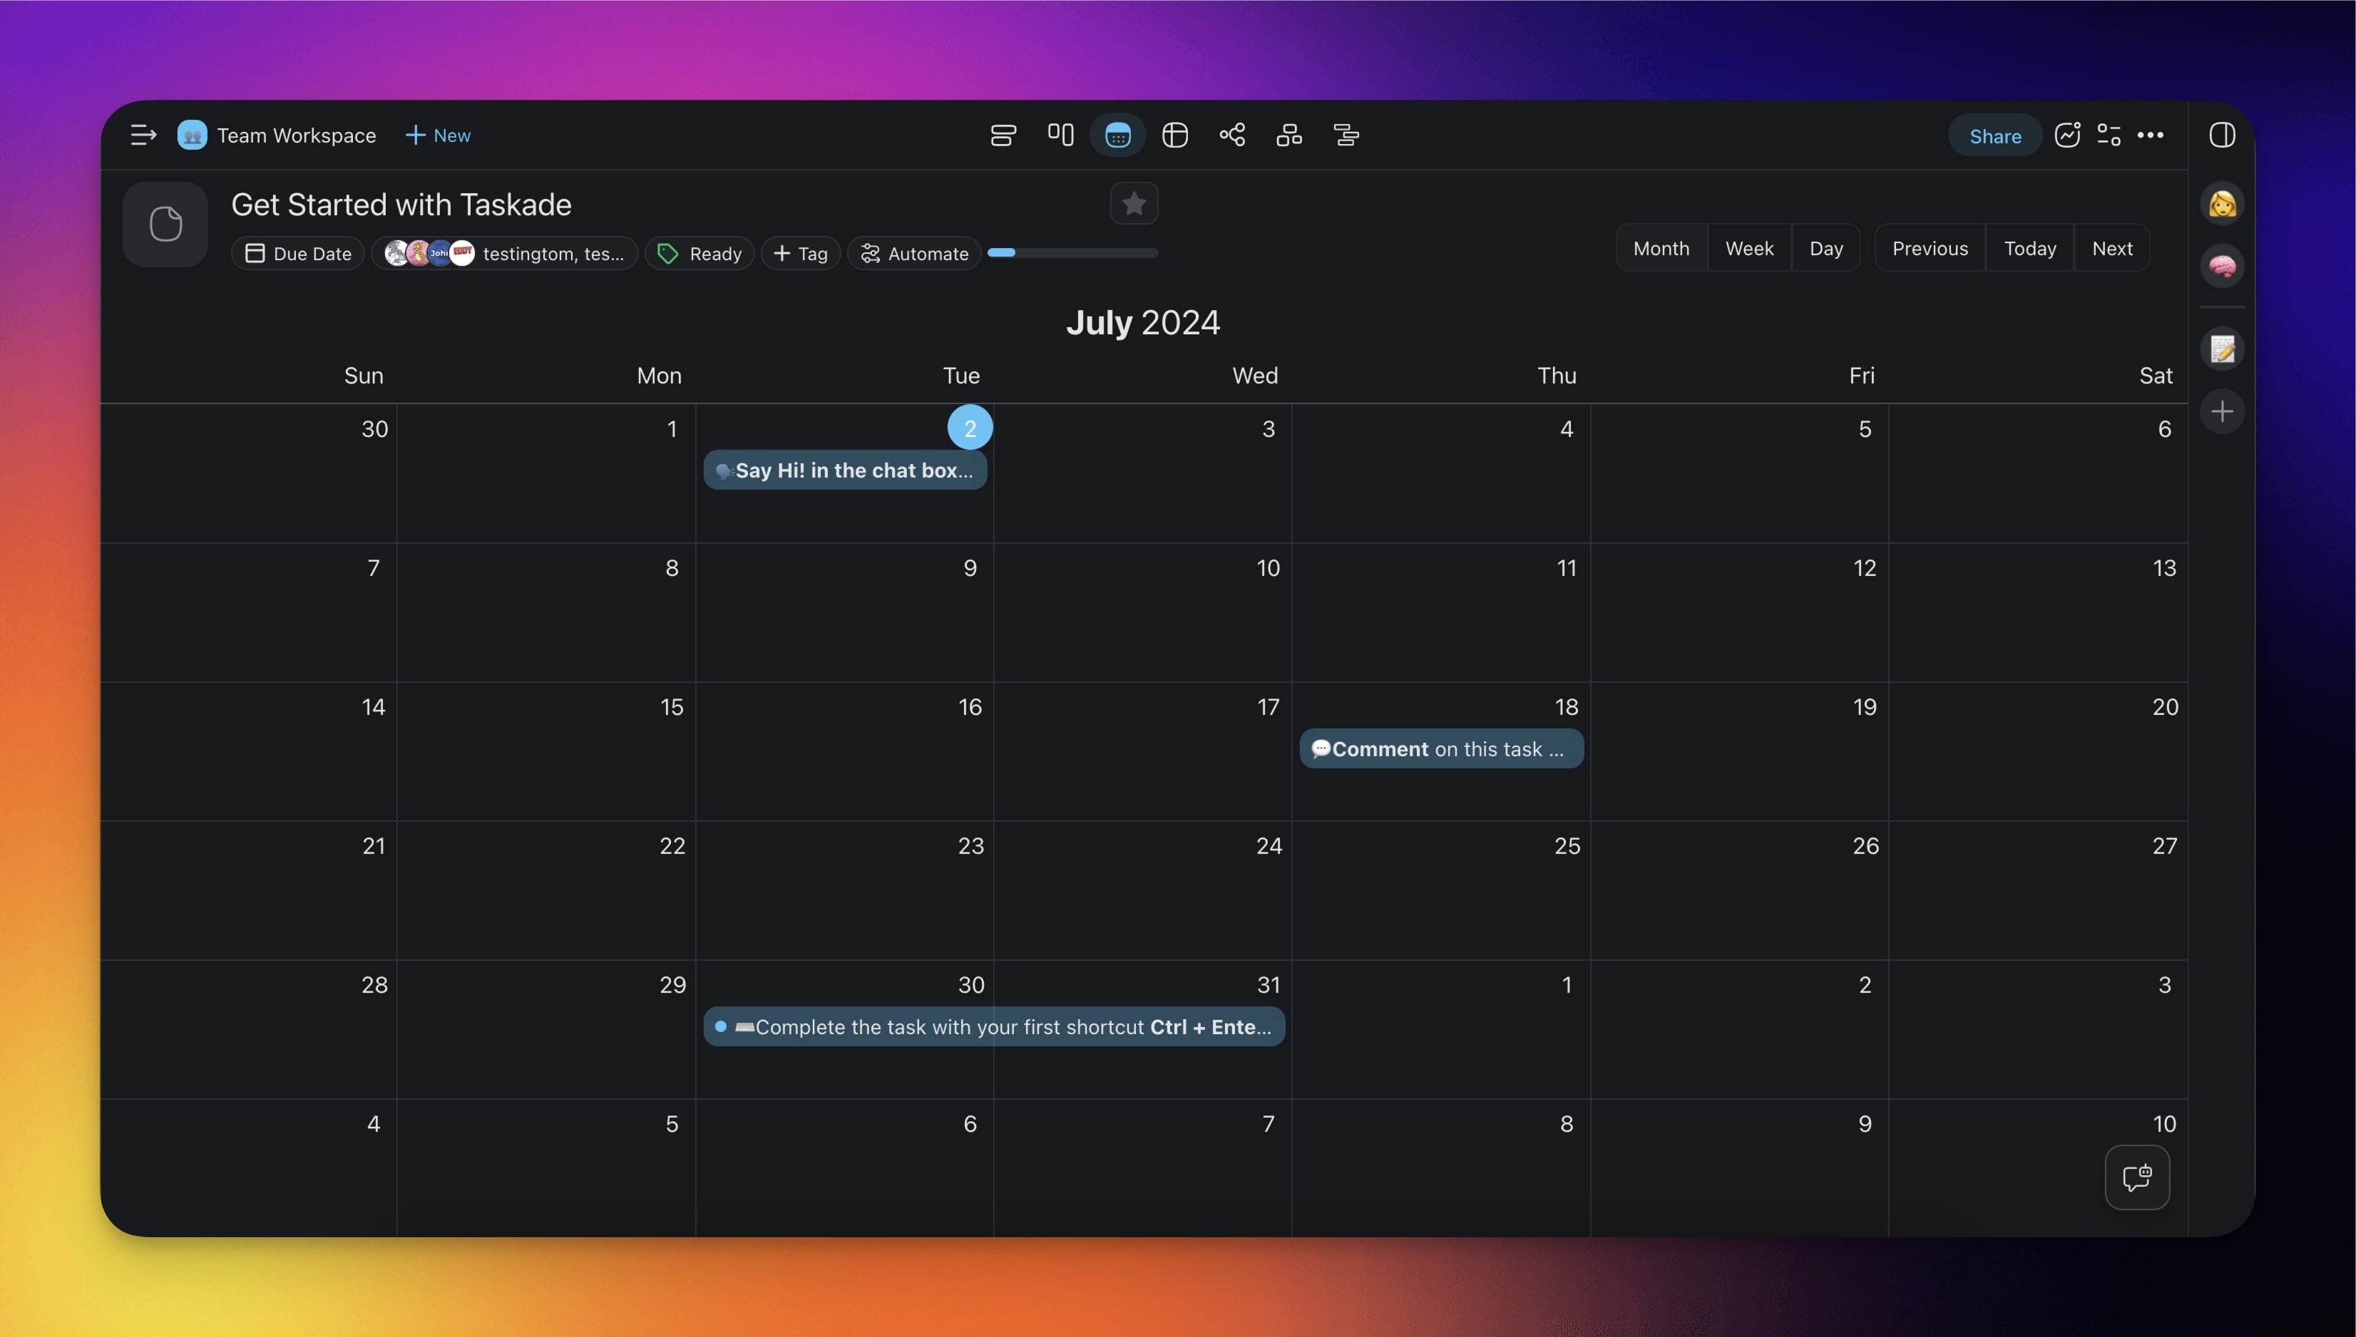Open the Table view icon

[x=1174, y=136]
